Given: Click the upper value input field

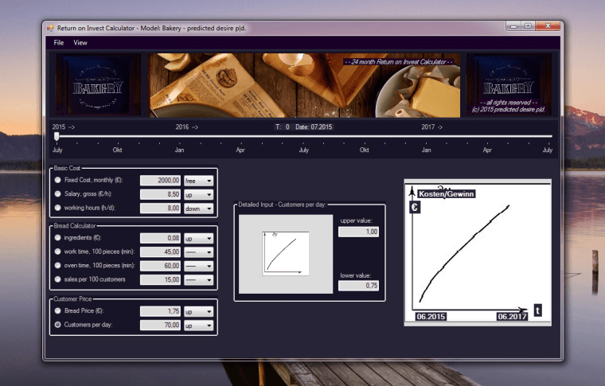Looking at the screenshot, I should pyautogui.click(x=358, y=232).
